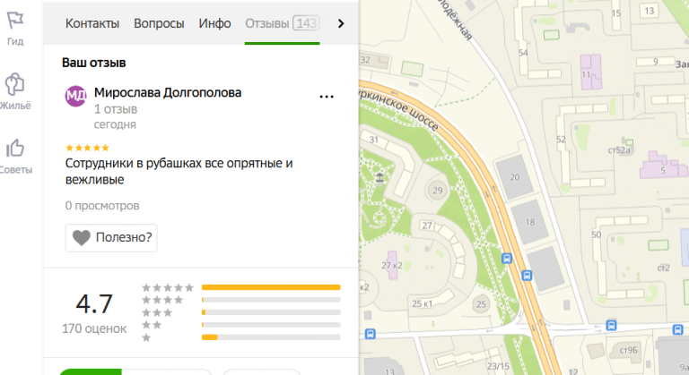Click the heart icon in Полезно button
The width and height of the screenshot is (689, 375).
click(x=82, y=238)
